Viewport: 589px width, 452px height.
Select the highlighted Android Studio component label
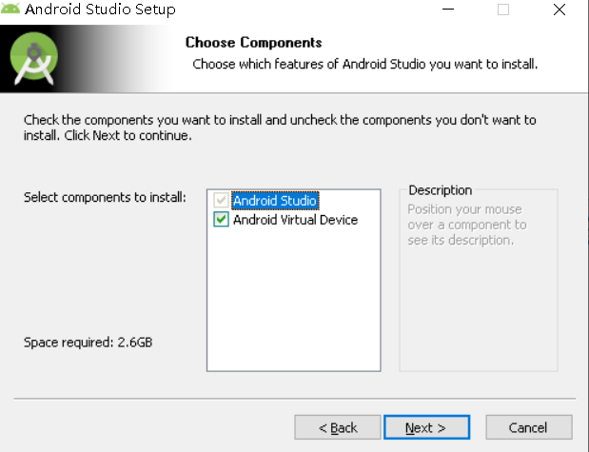pyautogui.click(x=275, y=201)
